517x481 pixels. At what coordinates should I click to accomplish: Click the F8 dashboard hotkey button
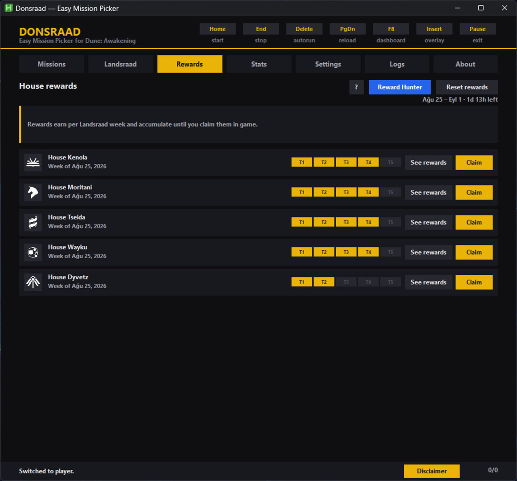[391, 29]
